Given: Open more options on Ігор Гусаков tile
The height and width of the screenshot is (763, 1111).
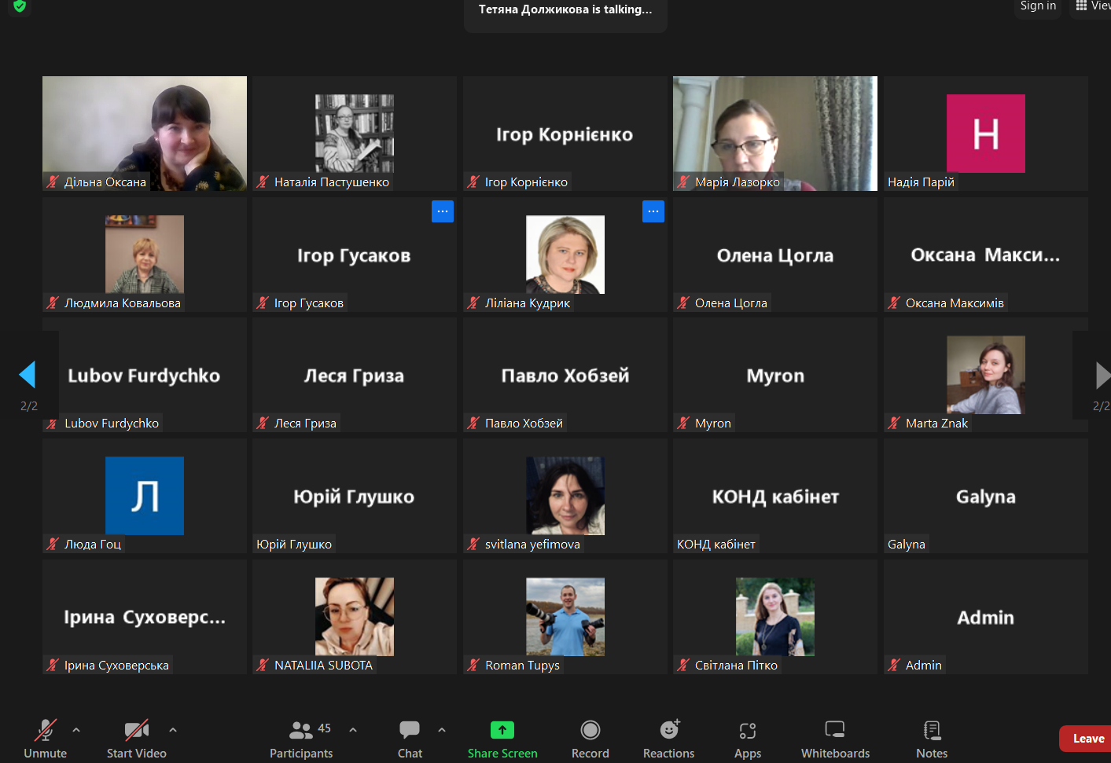Looking at the screenshot, I should pos(443,211).
